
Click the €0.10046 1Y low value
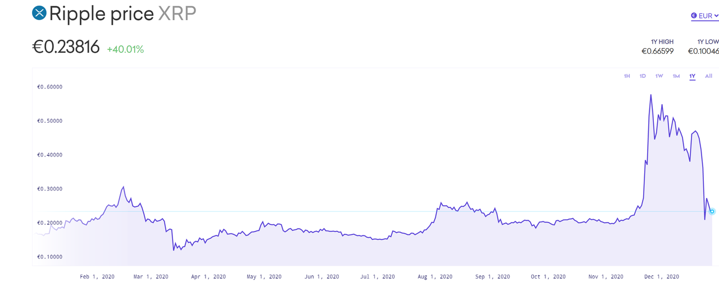click(x=703, y=52)
